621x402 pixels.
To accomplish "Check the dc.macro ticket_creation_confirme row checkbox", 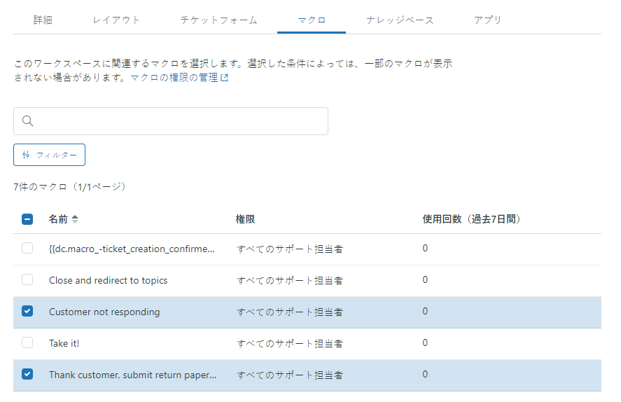I will [x=27, y=248].
